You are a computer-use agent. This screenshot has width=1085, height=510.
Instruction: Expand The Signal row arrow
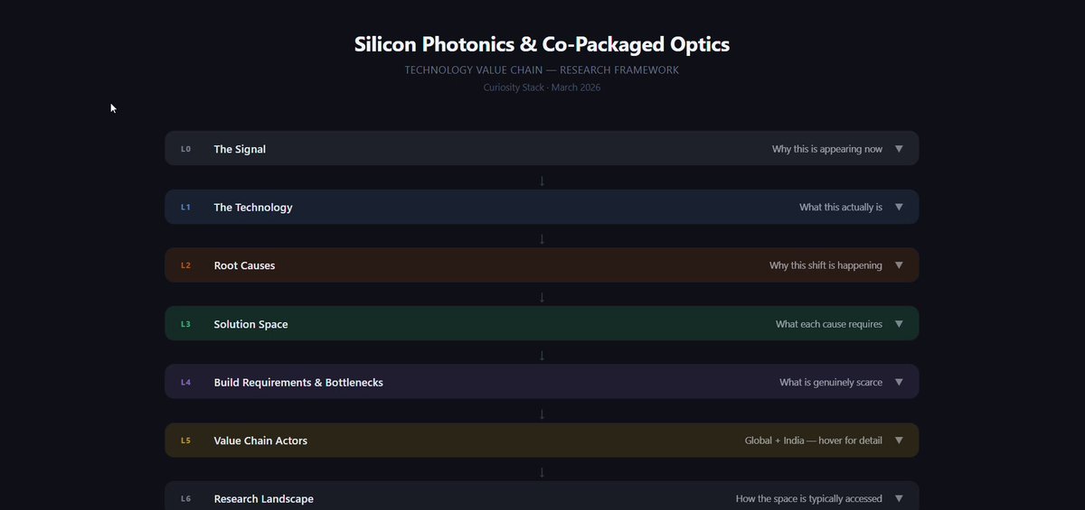click(x=899, y=149)
